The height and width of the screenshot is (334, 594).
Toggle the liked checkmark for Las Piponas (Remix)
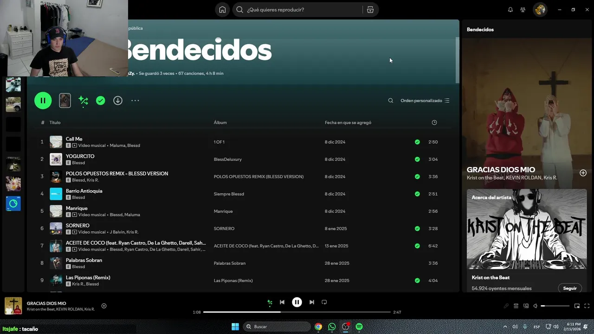point(417,280)
